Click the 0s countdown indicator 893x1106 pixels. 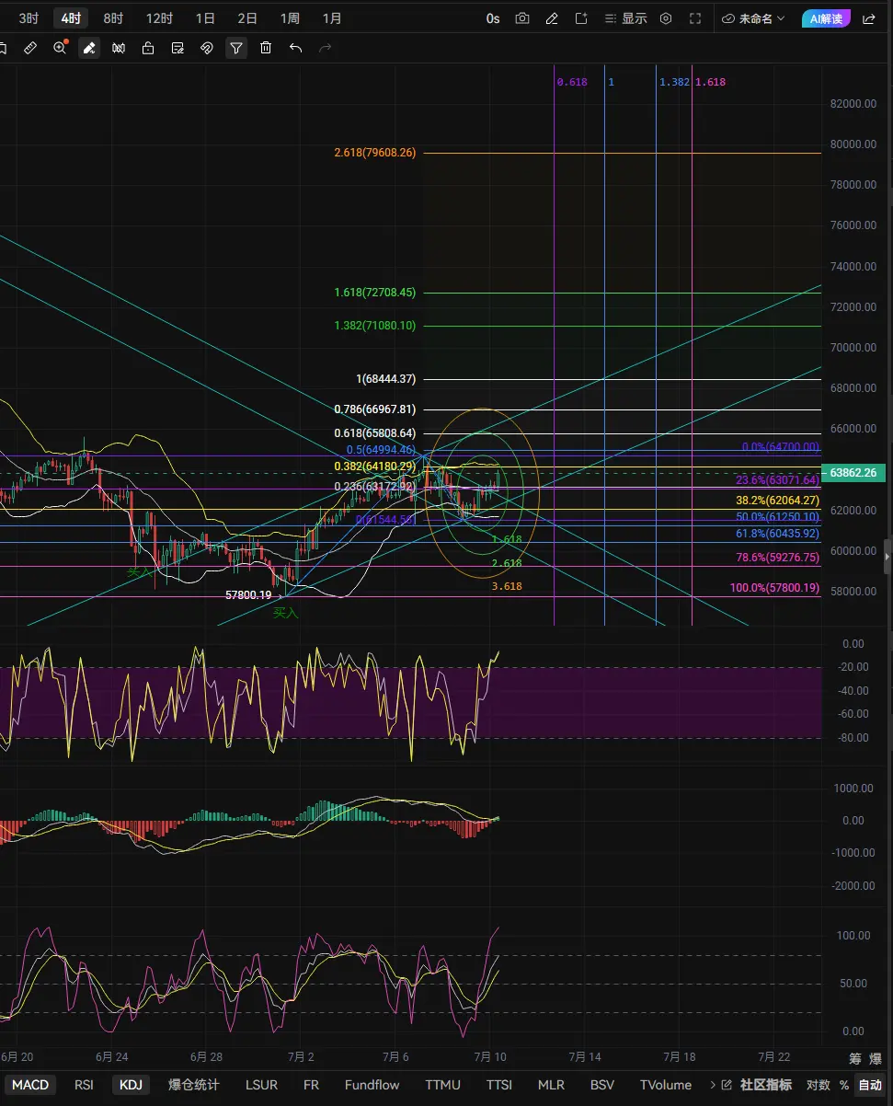pyautogui.click(x=493, y=18)
